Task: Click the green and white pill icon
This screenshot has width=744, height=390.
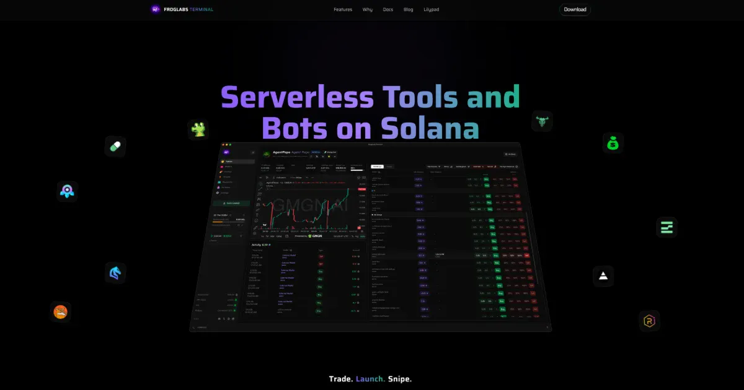Action: pyautogui.click(x=115, y=147)
